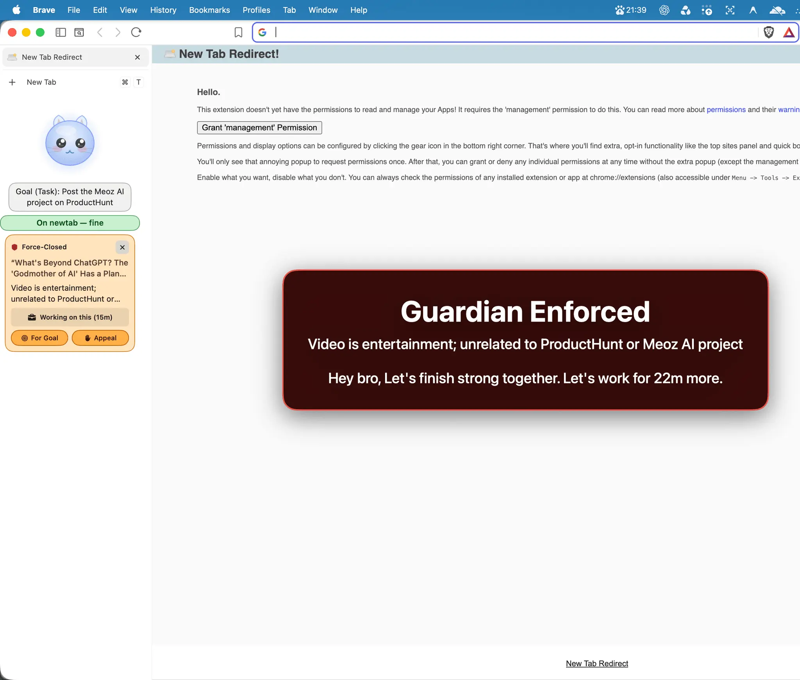Click the Google search engine icon
The height and width of the screenshot is (680, 800).
point(262,32)
